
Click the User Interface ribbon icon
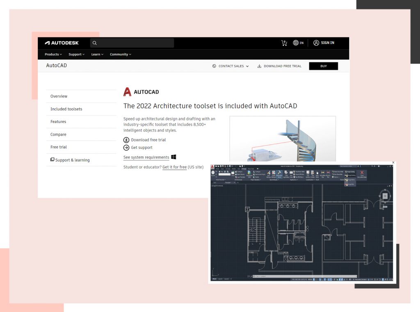pyautogui.click(x=308, y=173)
